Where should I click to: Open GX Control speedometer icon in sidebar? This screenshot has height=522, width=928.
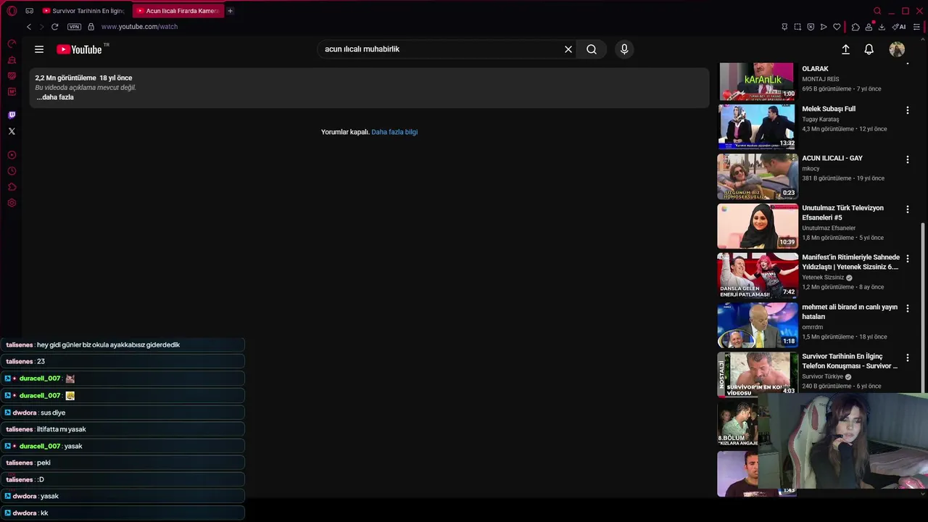coord(12,44)
